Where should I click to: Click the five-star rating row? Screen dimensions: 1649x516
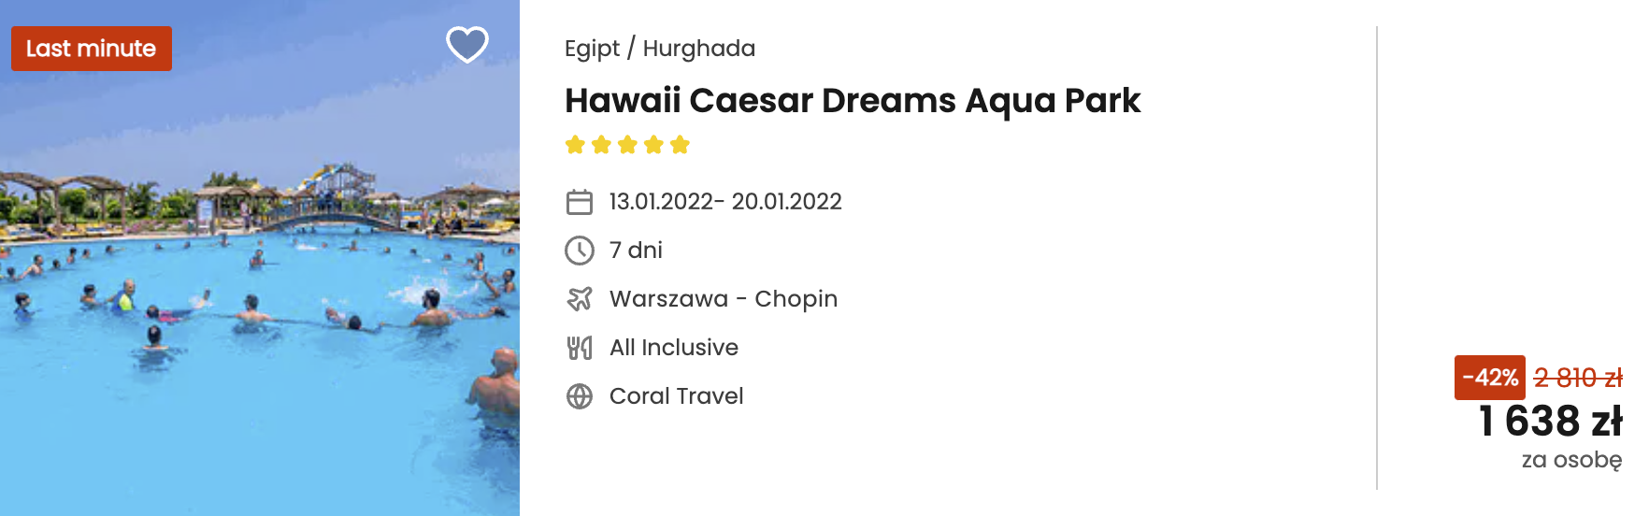tap(627, 145)
